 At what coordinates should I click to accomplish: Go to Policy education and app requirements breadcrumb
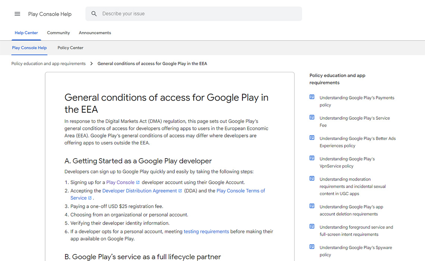click(48, 64)
